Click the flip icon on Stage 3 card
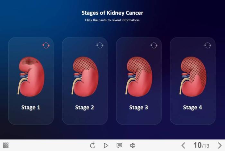225x151 pixels. [x=154, y=46]
